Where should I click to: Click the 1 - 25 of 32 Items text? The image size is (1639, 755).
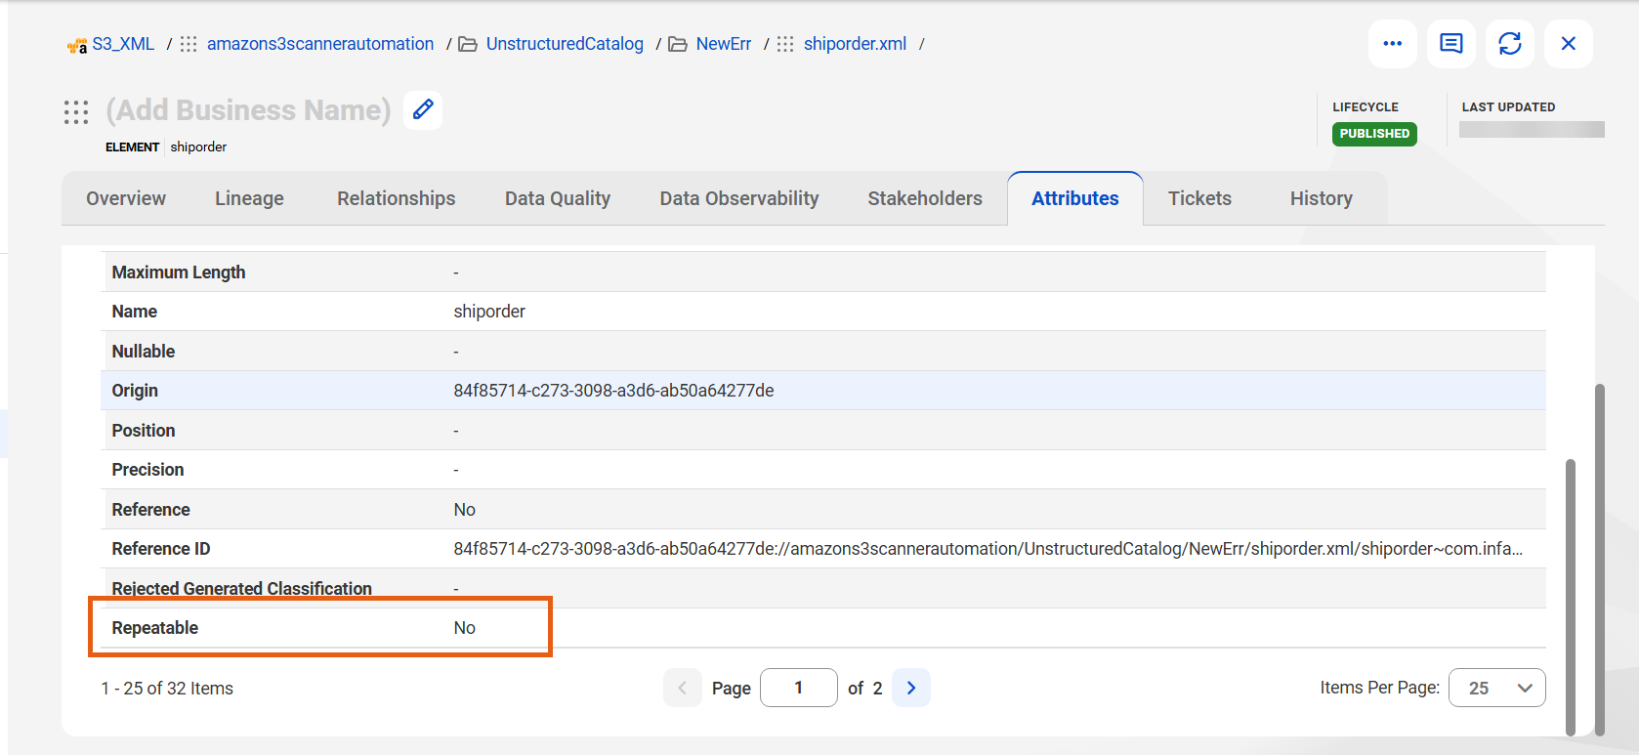pyautogui.click(x=167, y=689)
